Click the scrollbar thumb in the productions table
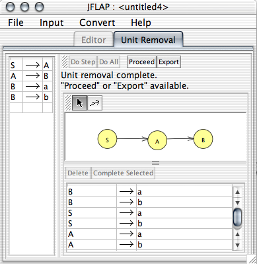 pos(237,217)
